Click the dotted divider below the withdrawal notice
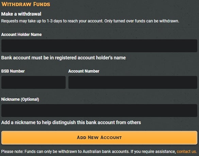The height and width of the screenshot is (156, 199). coord(99,28)
